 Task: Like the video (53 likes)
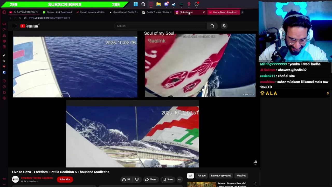tap(126, 179)
